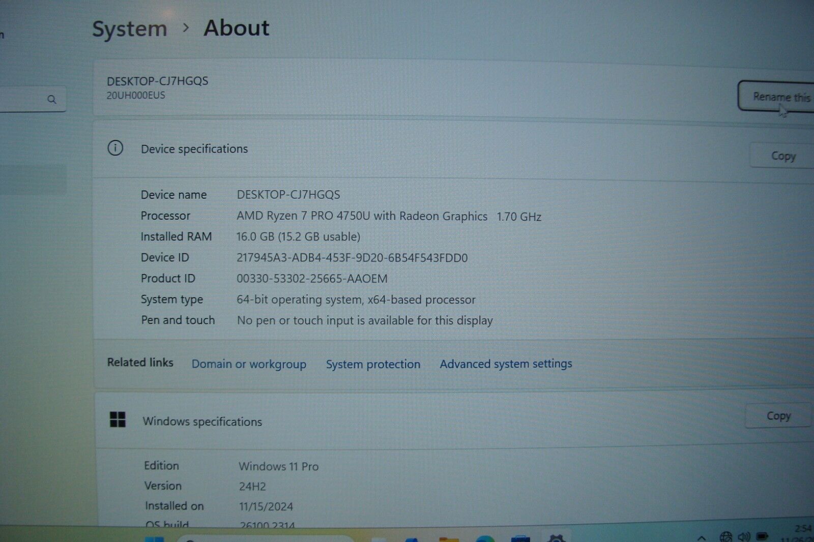Viewport: 814px width, 542px height.
Task: Click the Version value 24H2
Action: pos(252,487)
